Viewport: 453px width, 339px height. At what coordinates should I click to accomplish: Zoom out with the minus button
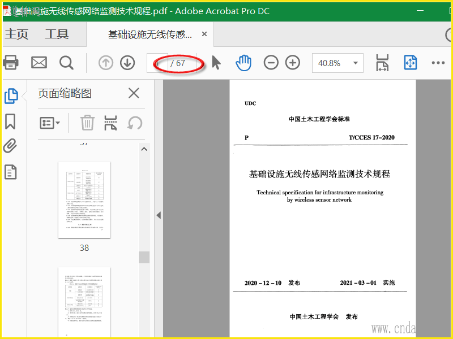271,63
